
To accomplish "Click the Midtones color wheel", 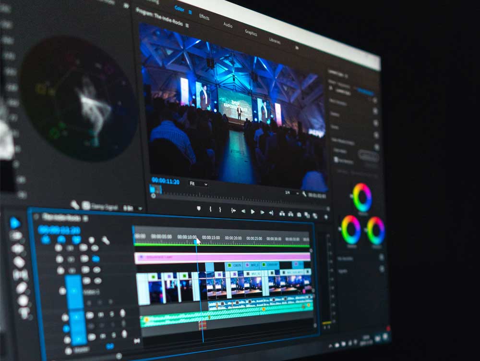I will (x=362, y=198).
